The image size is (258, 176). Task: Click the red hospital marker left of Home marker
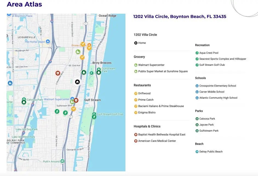tap(58, 73)
